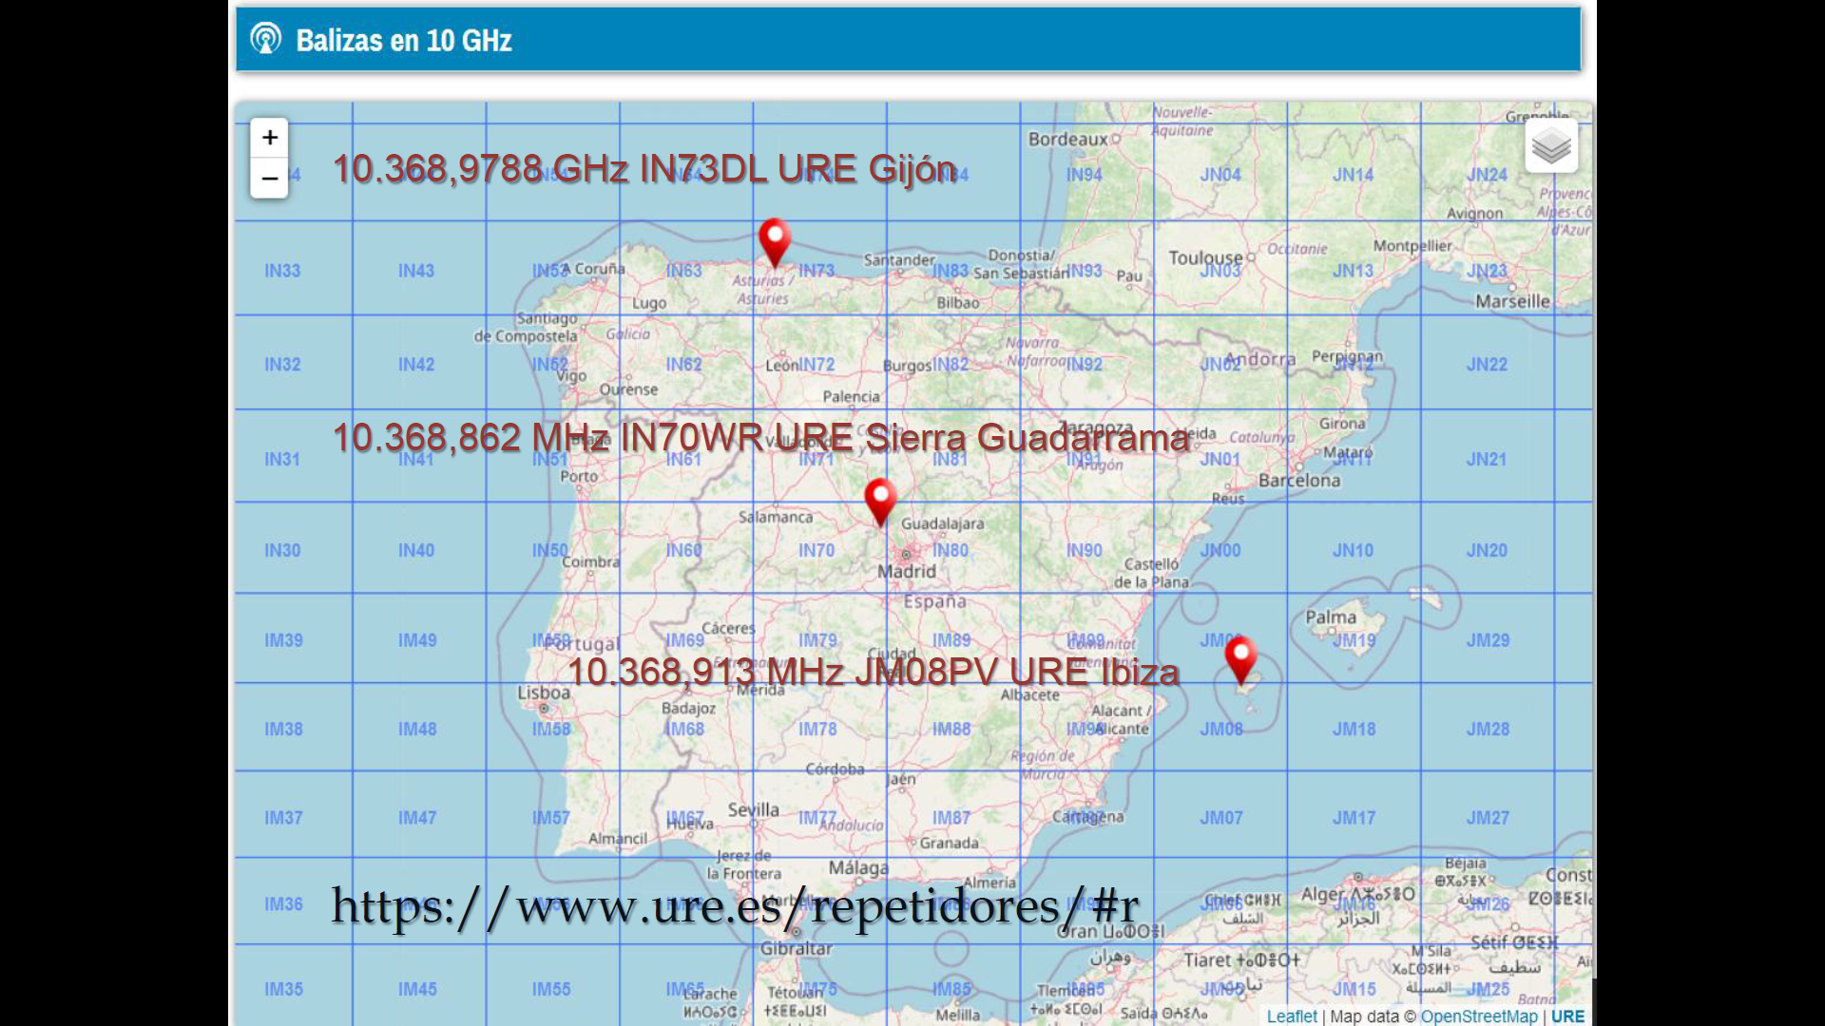This screenshot has width=1825, height=1026.
Task: Click the Gijón beacon map marker
Action: pos(775,240)
